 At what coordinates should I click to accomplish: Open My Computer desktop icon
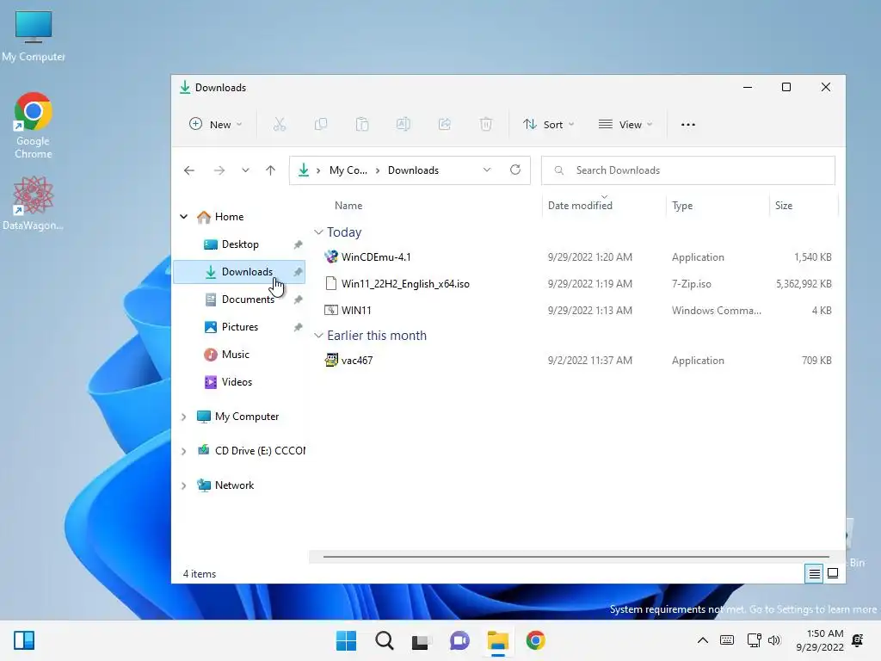click(34, 36)
